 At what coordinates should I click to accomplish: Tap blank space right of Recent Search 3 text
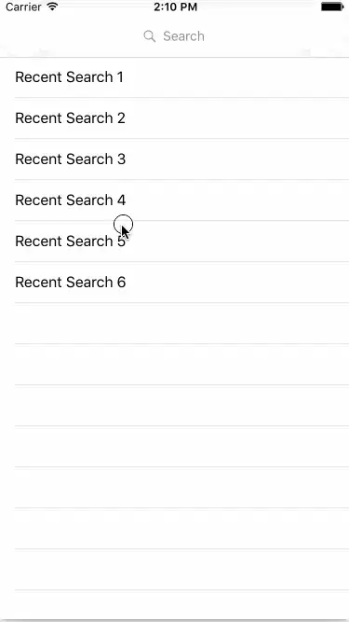tap(237, 159)
